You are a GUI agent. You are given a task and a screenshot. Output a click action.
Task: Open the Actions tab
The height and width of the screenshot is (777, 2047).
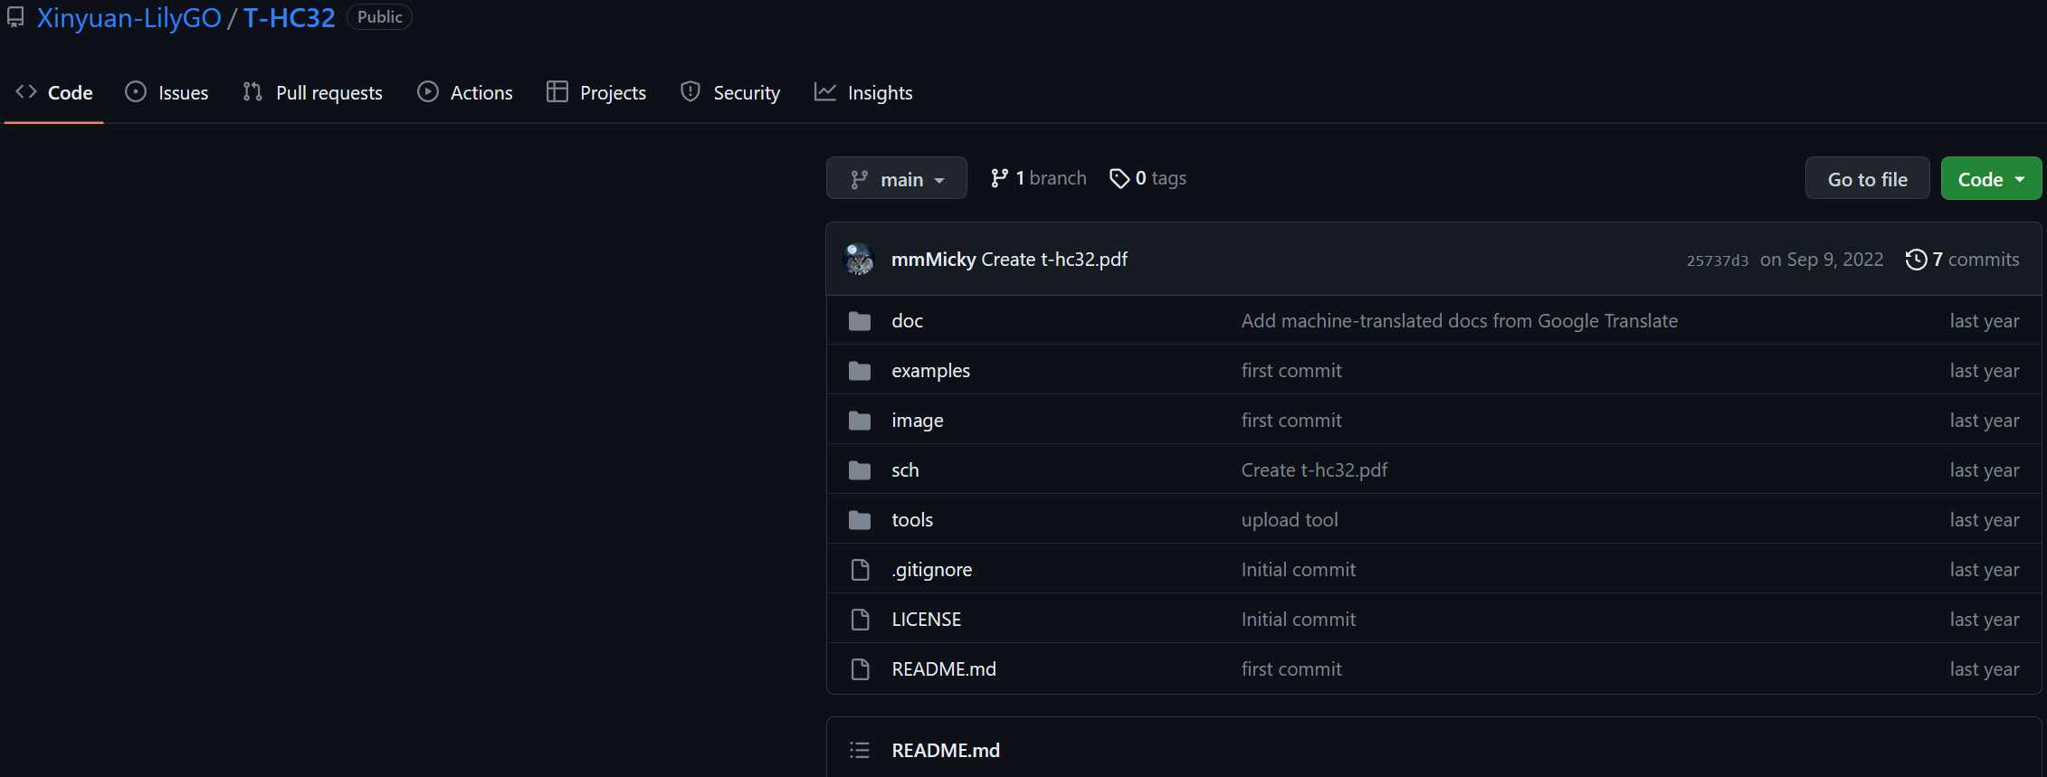click(465, 92)
